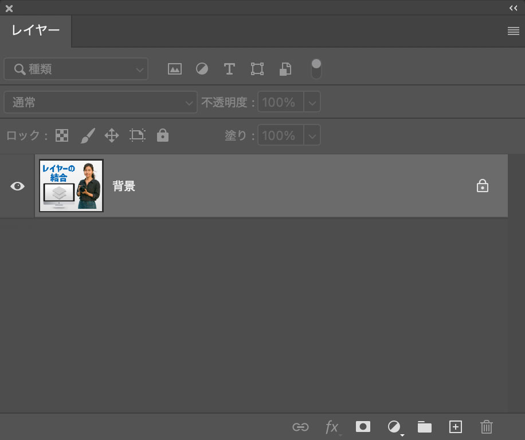Lock artboard auto-nesting icon
The height and width of the screenshot is (440, 525).
coord(138,135)
